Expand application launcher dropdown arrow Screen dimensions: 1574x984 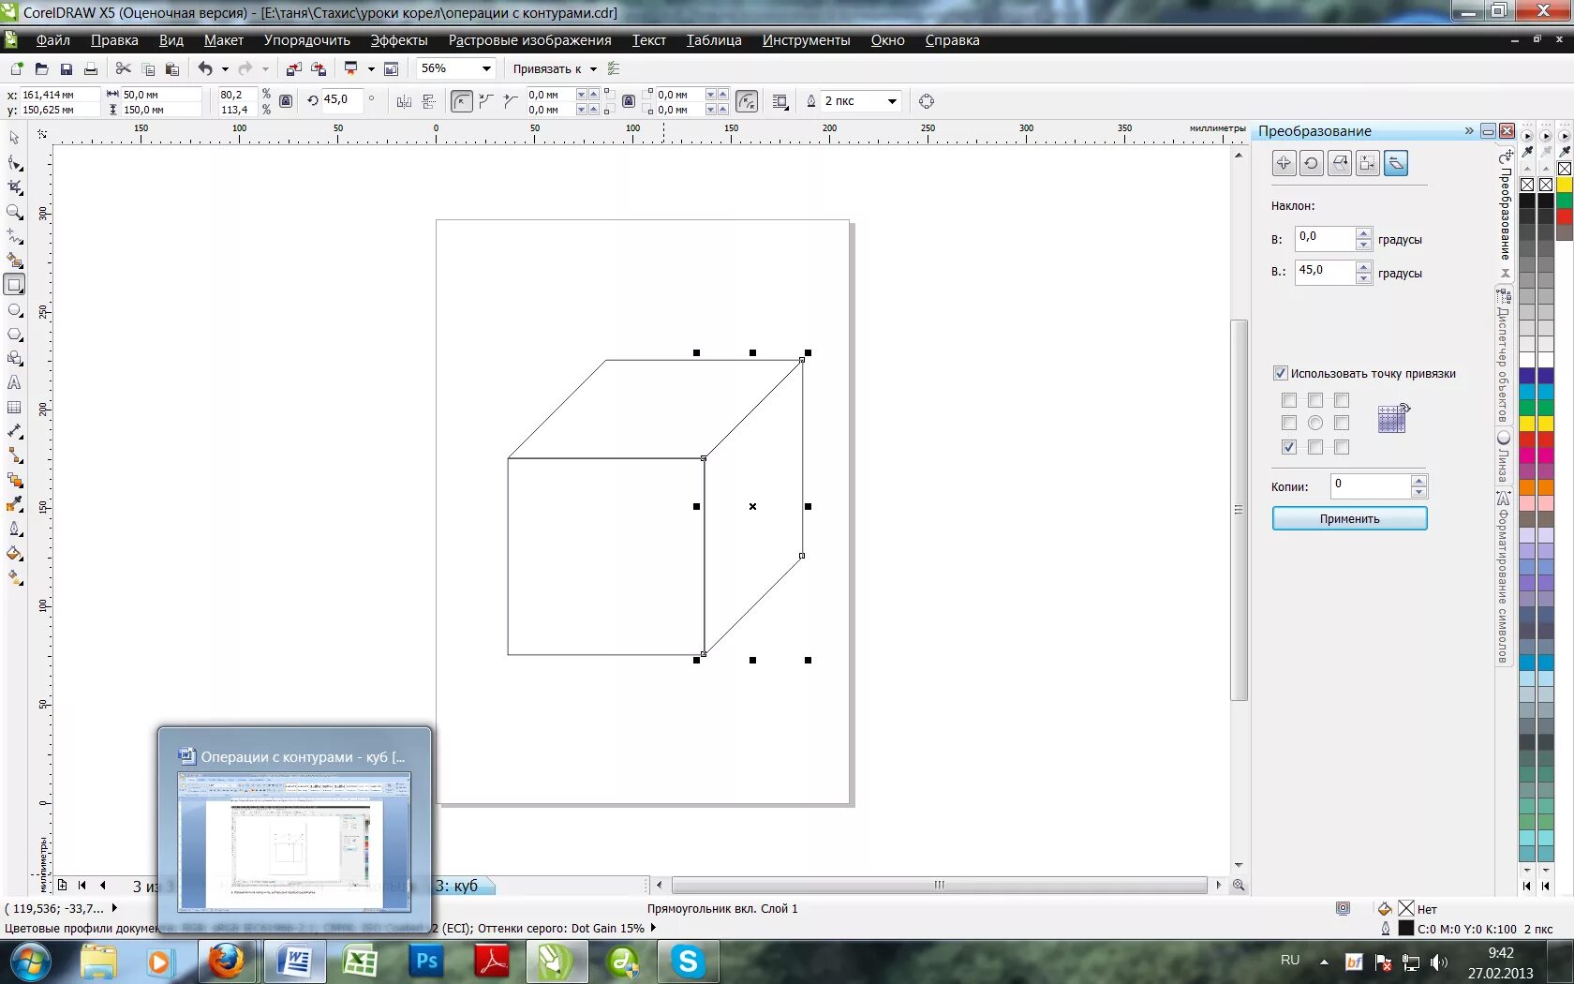tap(371, 68)
